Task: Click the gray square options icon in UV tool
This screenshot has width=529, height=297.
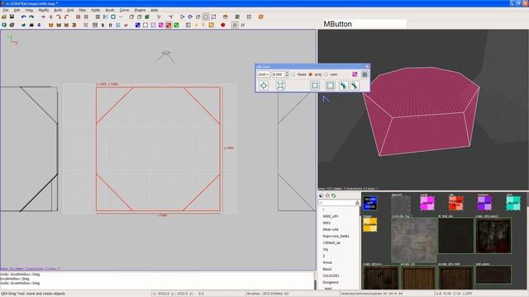Action: [x=365, y=74]
